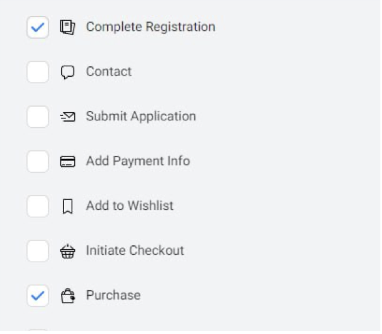Check the Add Payment Info box

(38, 161)
